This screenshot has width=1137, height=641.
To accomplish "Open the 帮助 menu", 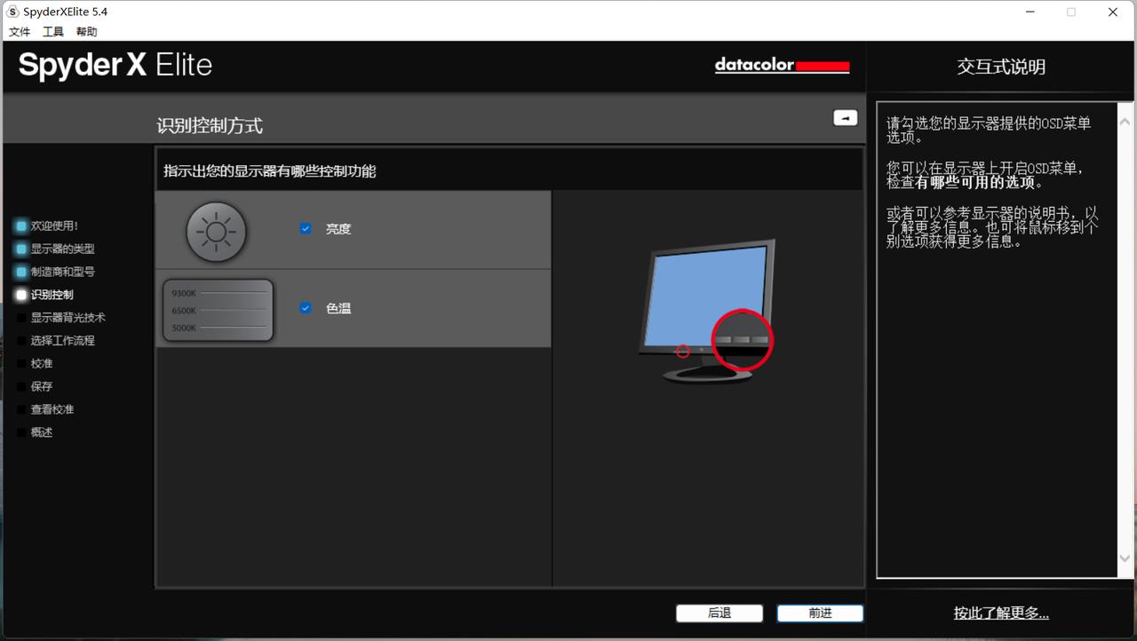I will [87, 32].
